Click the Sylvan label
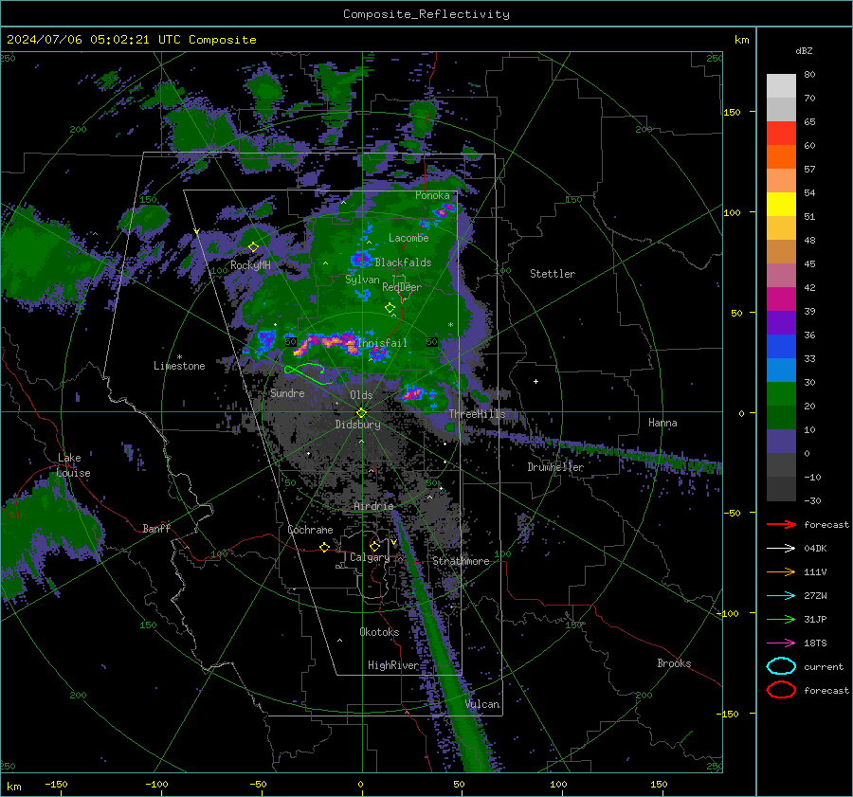The height and width of the screenshot is (797, 853). [x=362, y=280]
